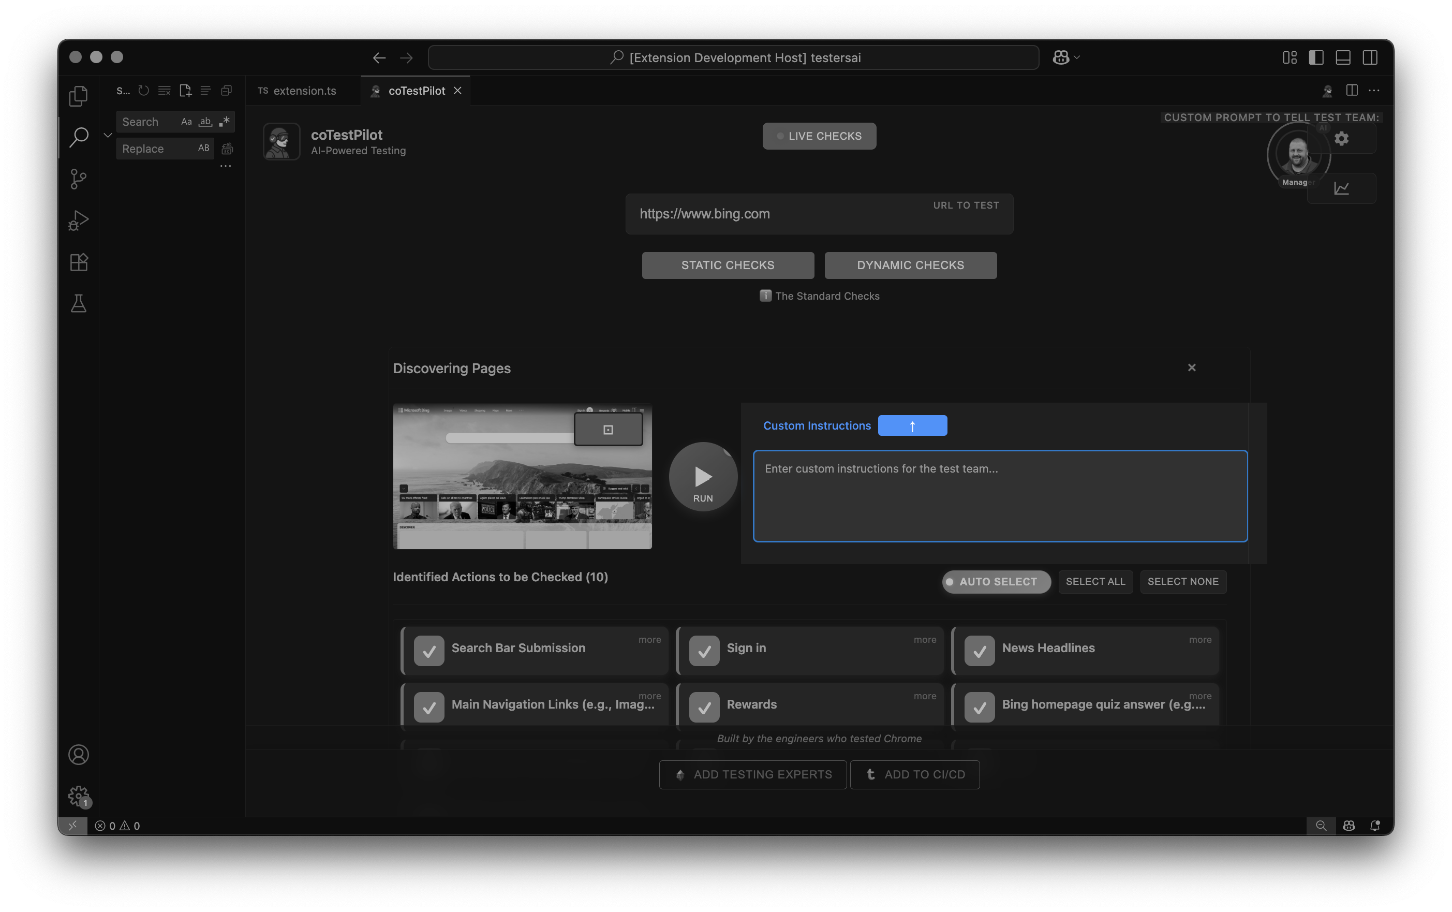Click coTestPilot pilot icon in editor actions
Screen dimensions: 1452x912
[1328, 91]
